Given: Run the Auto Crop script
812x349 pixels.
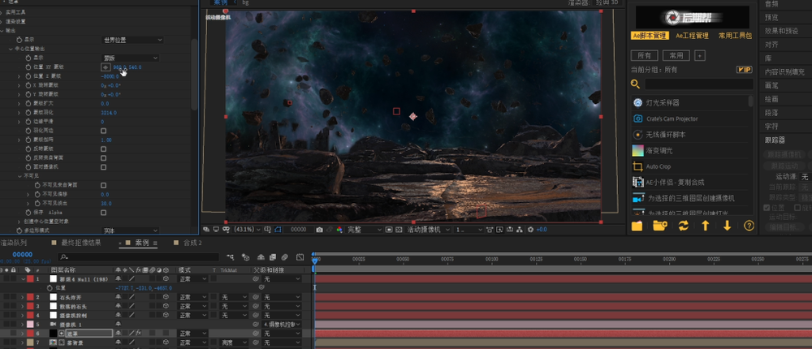Looking at the screenshot, I should (658, 166).
